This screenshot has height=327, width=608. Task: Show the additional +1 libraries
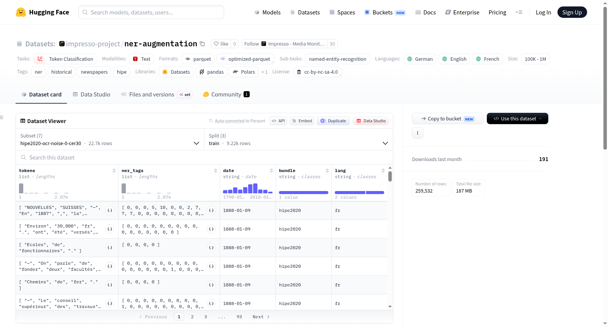264,72
